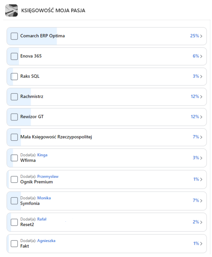This screenshot has width=212, height=257.
Task: Visit Przemysław's profile link
Action: click(48, 176)
